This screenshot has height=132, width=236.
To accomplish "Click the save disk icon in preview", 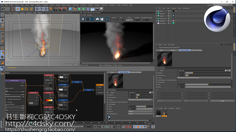I will (102, 19).
